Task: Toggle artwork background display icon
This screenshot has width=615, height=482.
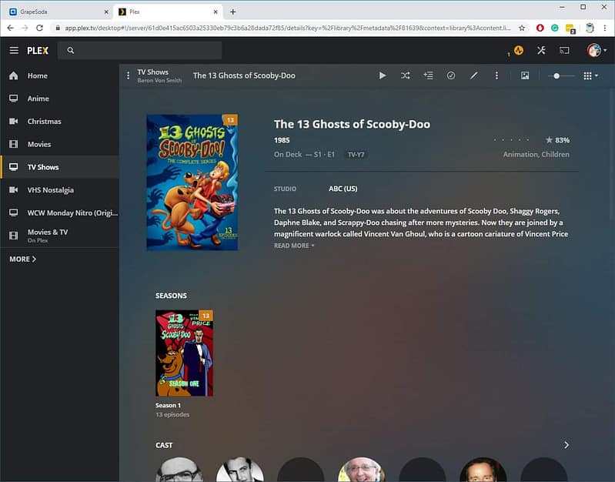Action: pos(525,75)
